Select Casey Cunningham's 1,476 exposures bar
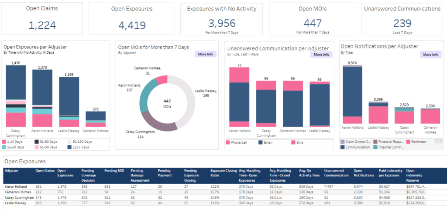 (x=16, y=96)
